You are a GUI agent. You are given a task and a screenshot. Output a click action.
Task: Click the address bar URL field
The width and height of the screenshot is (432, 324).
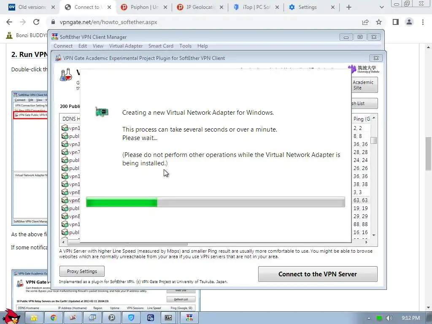204,22
